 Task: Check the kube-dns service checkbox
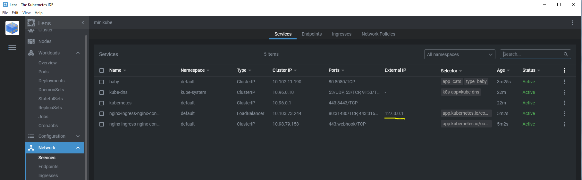102,93
